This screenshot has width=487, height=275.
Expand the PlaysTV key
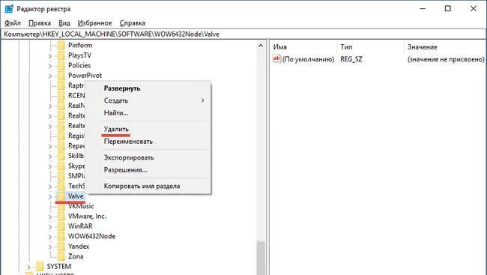tap(50, 56)
